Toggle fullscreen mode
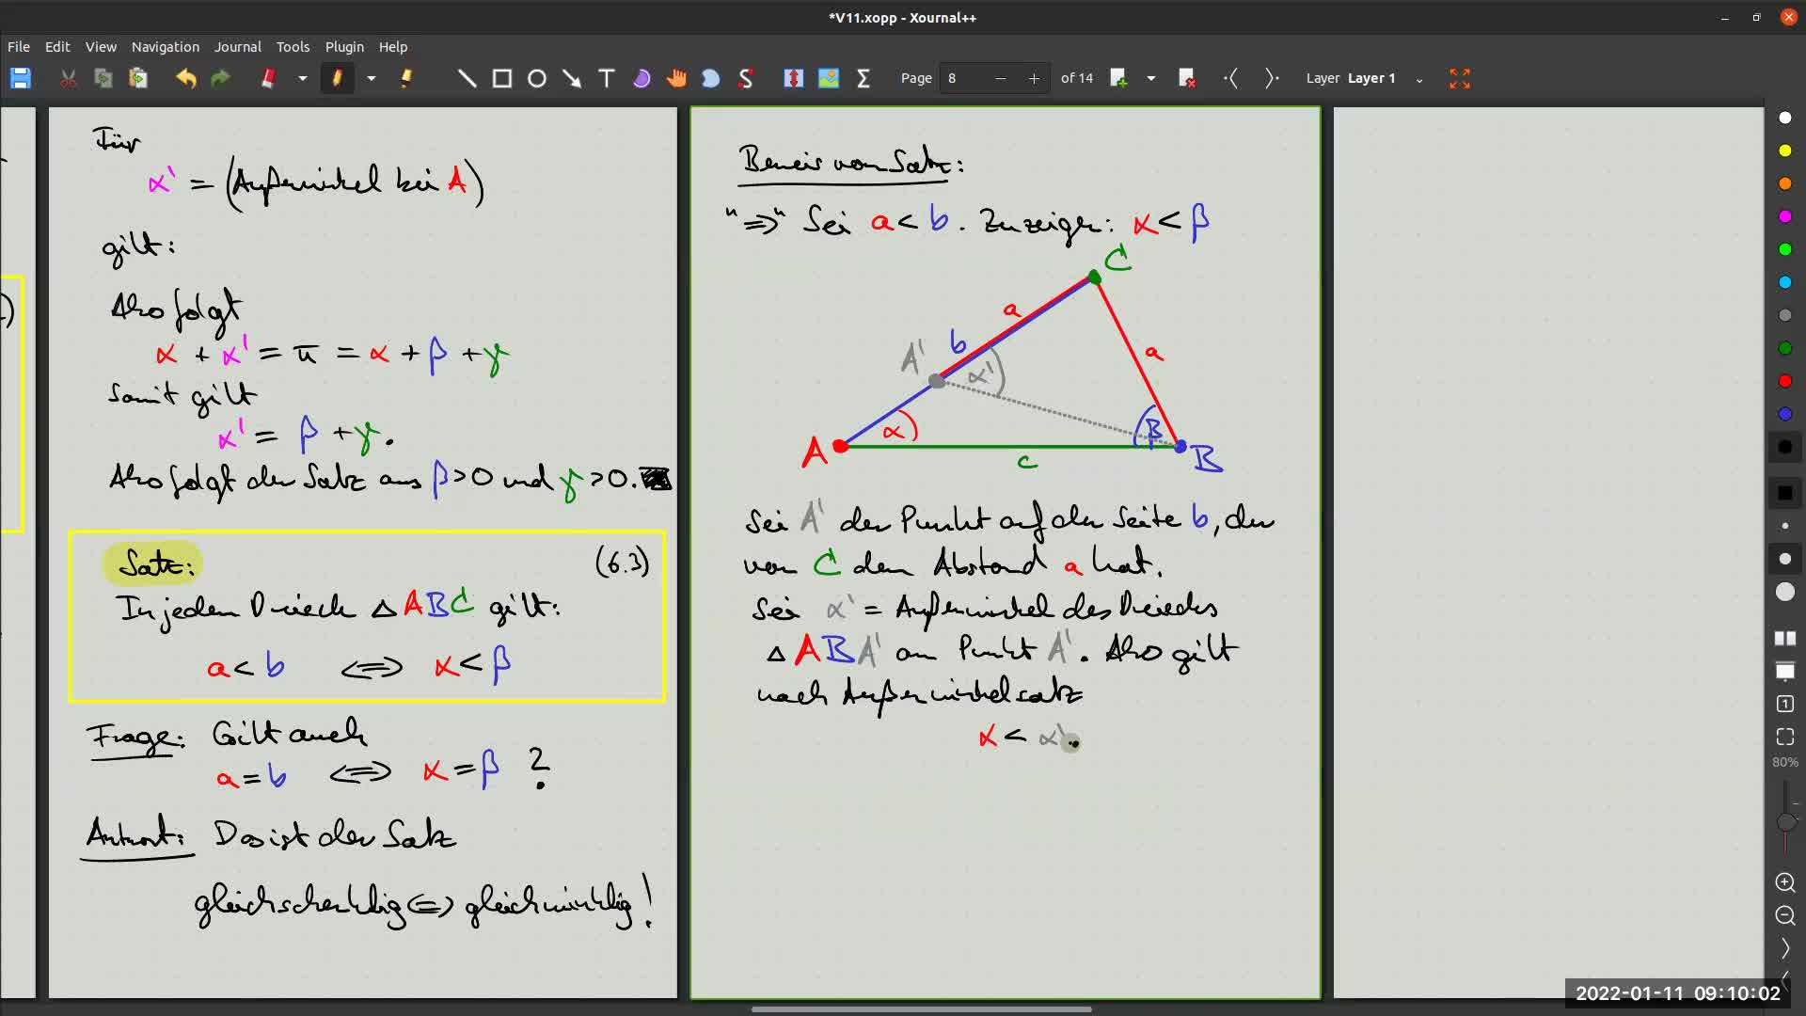Viewport: 1806px width, 1016px height. click(1460, 79)
